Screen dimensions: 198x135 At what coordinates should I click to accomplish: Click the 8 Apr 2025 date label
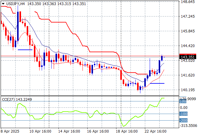(10, 131)
